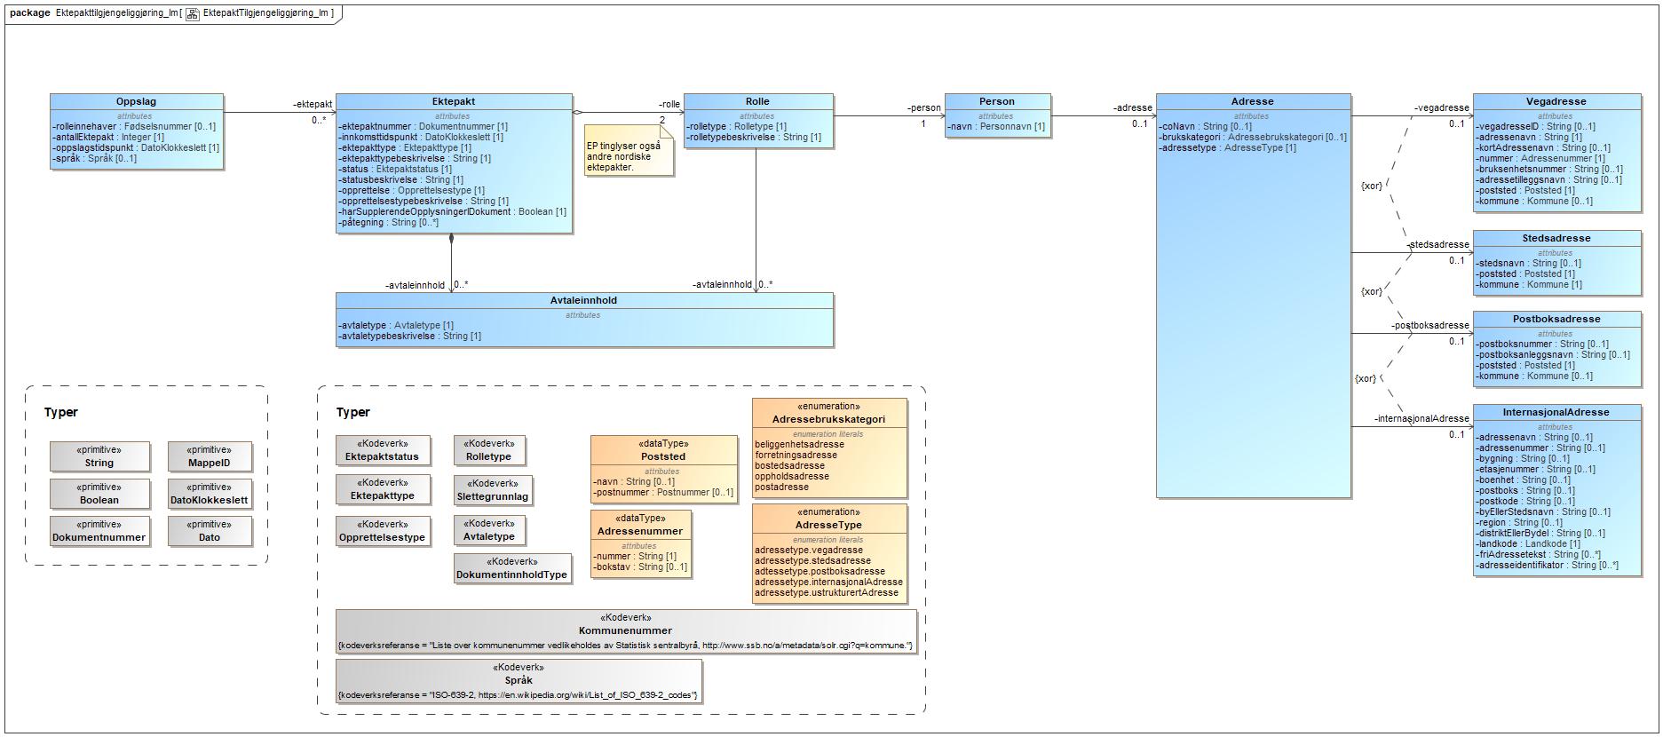Click the antallEktepakt attribute in Oppslag
This screenshot has height=737, width=1663.
(x=108, y=137)
